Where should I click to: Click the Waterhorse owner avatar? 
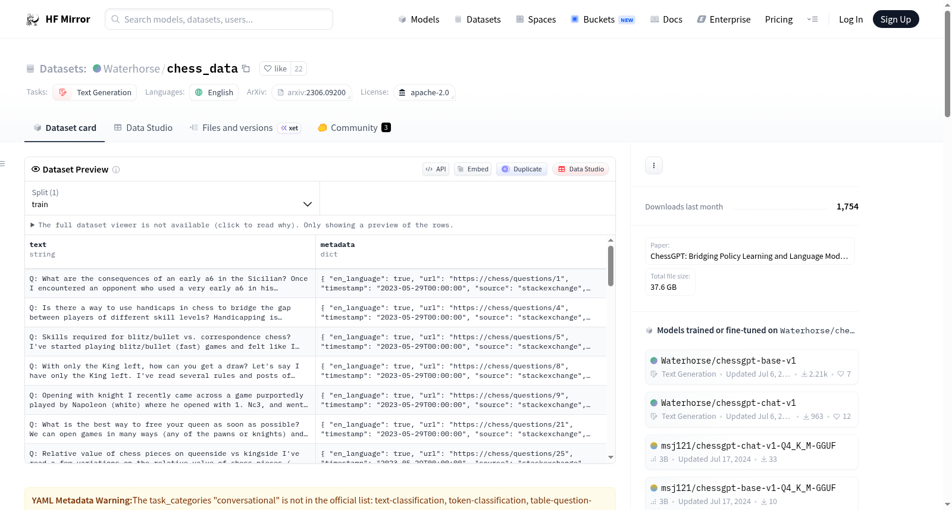[x=97, y=68]
